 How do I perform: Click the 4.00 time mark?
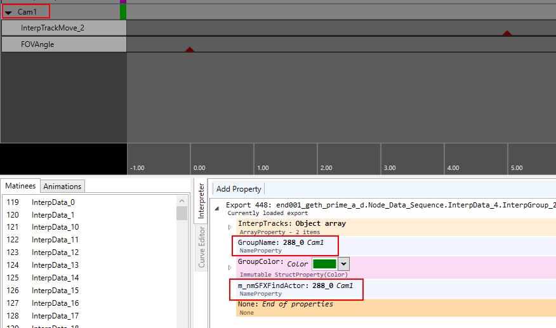tap(453, 167)
